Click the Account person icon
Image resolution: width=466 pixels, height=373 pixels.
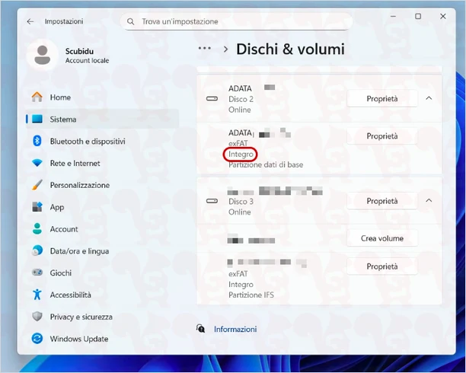(x=37, y=229)
